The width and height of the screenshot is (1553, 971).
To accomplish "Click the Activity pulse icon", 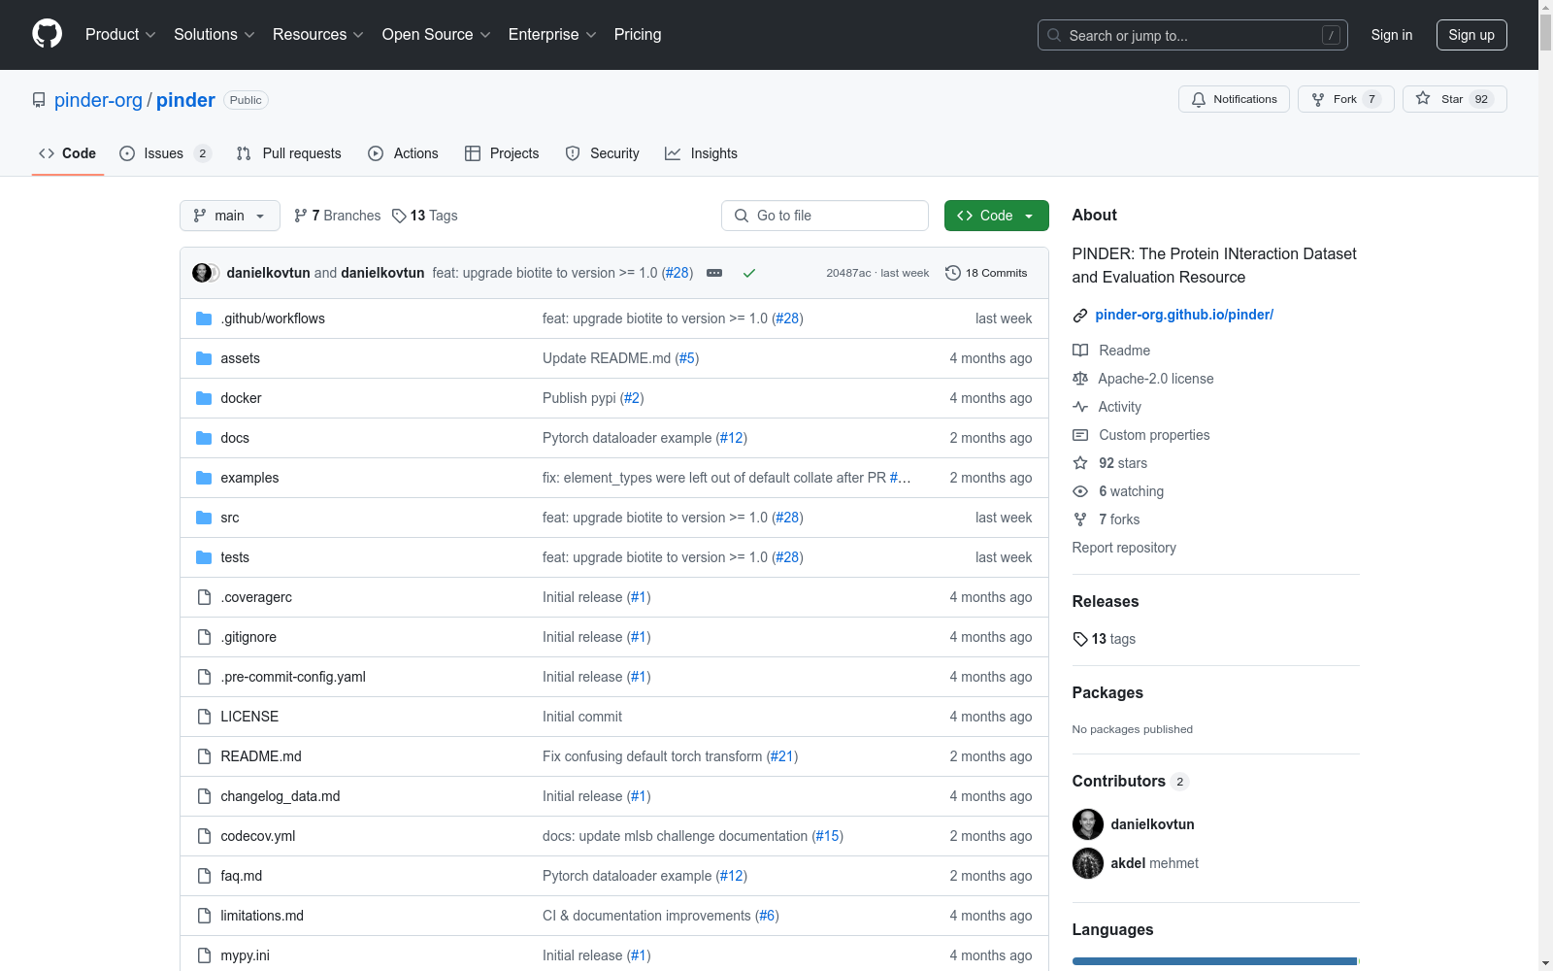I will pyautogui.click(x=1080, y=407).
